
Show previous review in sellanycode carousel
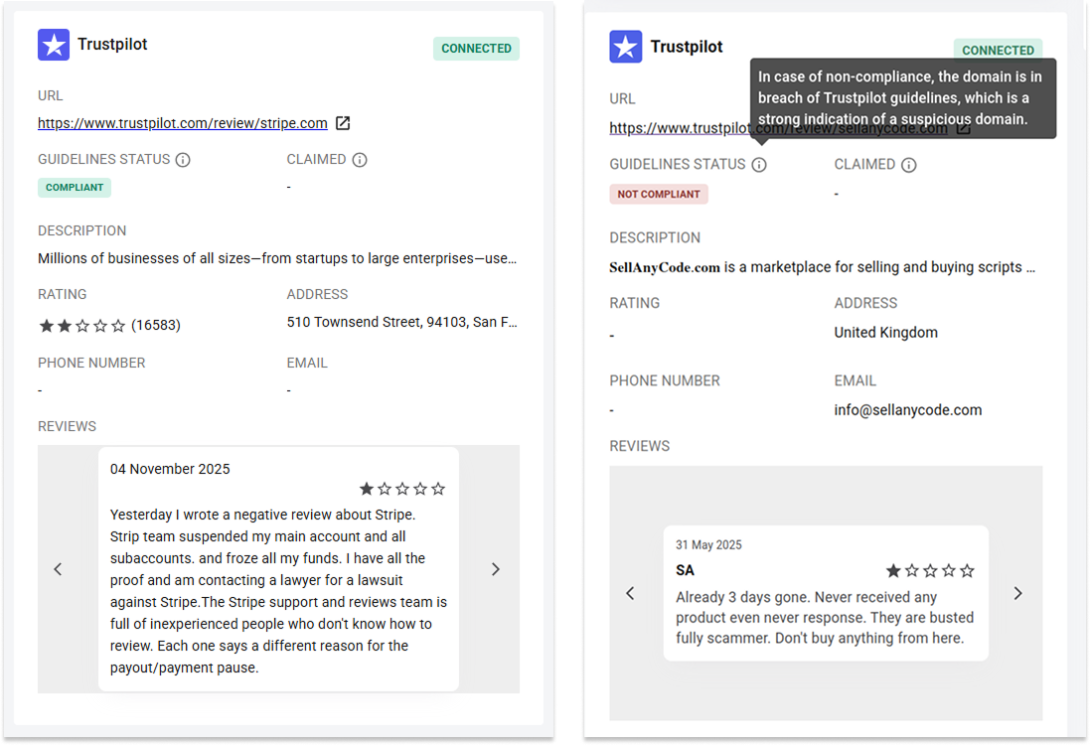[631, 593]
